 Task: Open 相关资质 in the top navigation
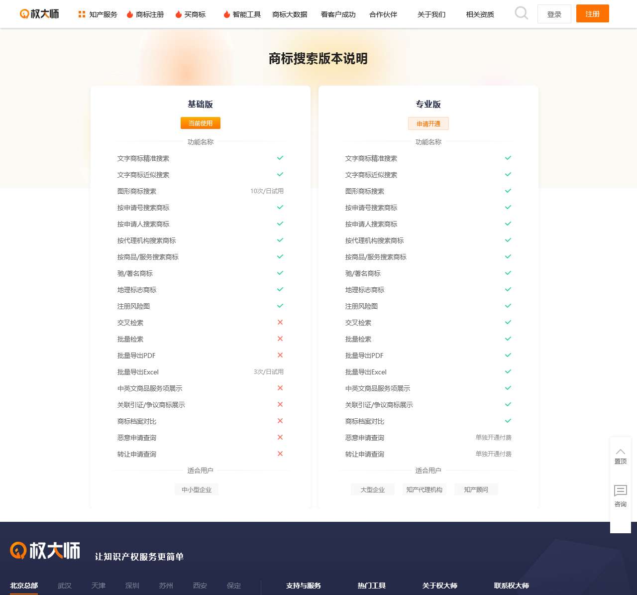(x=480, y=14)
